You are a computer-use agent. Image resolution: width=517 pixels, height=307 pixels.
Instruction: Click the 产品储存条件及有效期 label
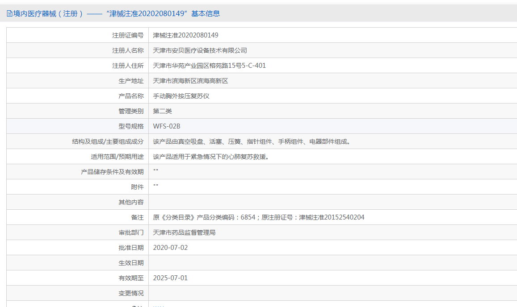[113, 172]
